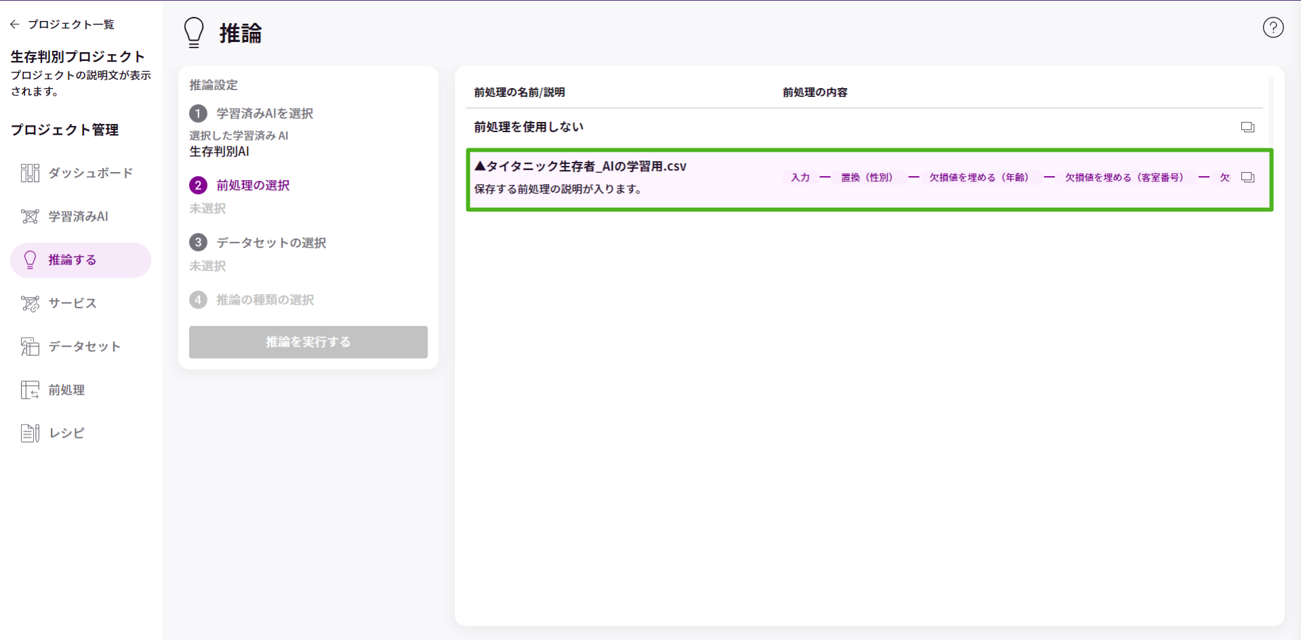This screenshot has width=1301, height=640.
Task: Click the データセット sidebar icon
Action: [x=30, y=347]
